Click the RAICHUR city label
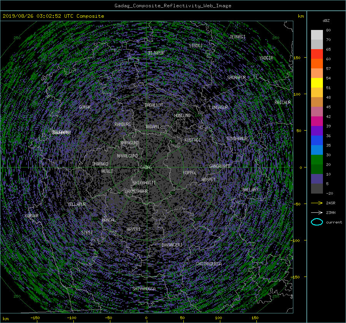 click(283, 103)
